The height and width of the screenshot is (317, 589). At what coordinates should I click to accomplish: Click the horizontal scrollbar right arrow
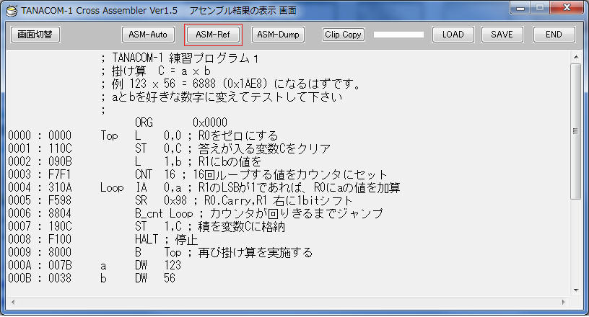[x=564, y=302]
